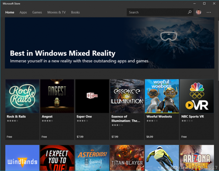
Task: Click the Esper One title text
Action: 84,116
